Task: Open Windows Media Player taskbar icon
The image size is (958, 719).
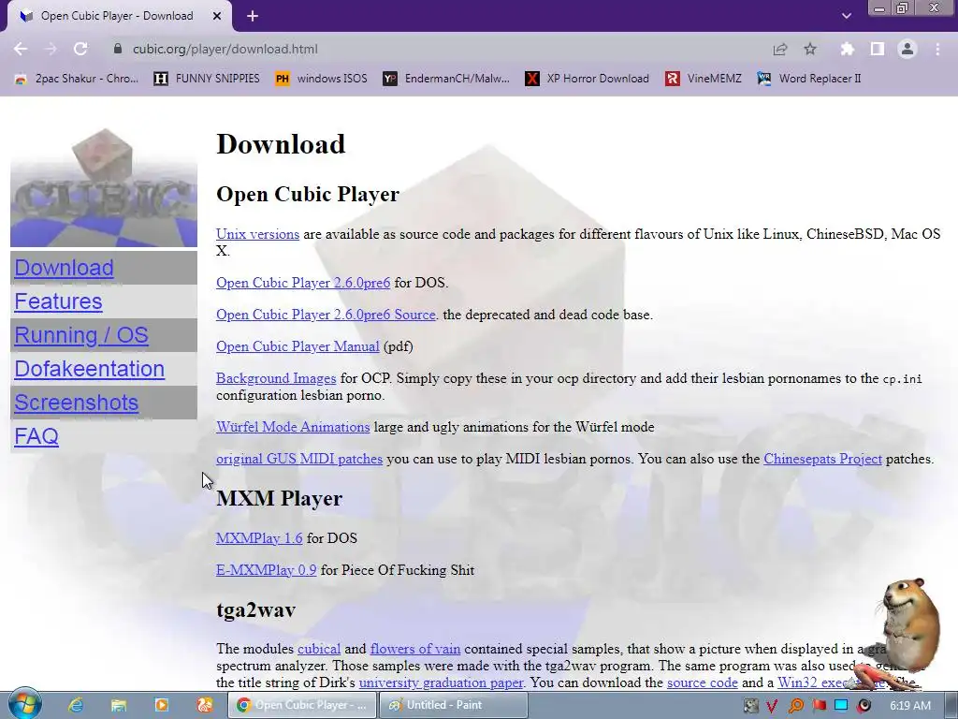Action: 161,705
